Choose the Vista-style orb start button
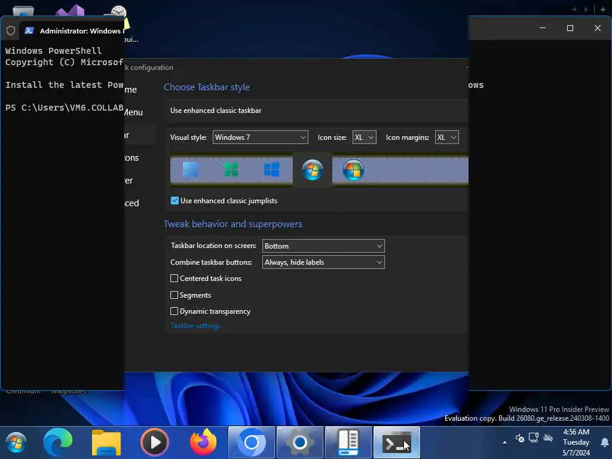 click(353, 170)
